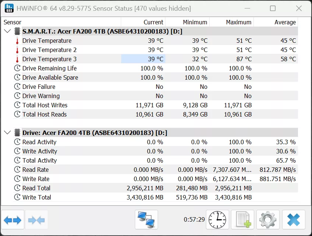Viewport: 312px width, 236px height.
Task: Select the Drive Available Spare label
Action: [x=50, y=77]
